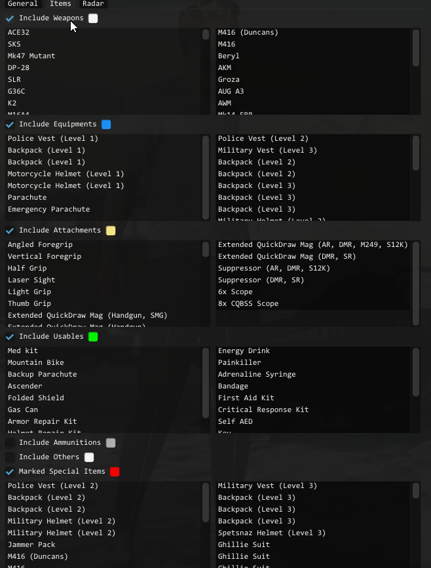Image resolution: width=431 pixels, height=568 pixels.
Task: Click Adrenaline Syringe in the usables list
Action: 257,375
